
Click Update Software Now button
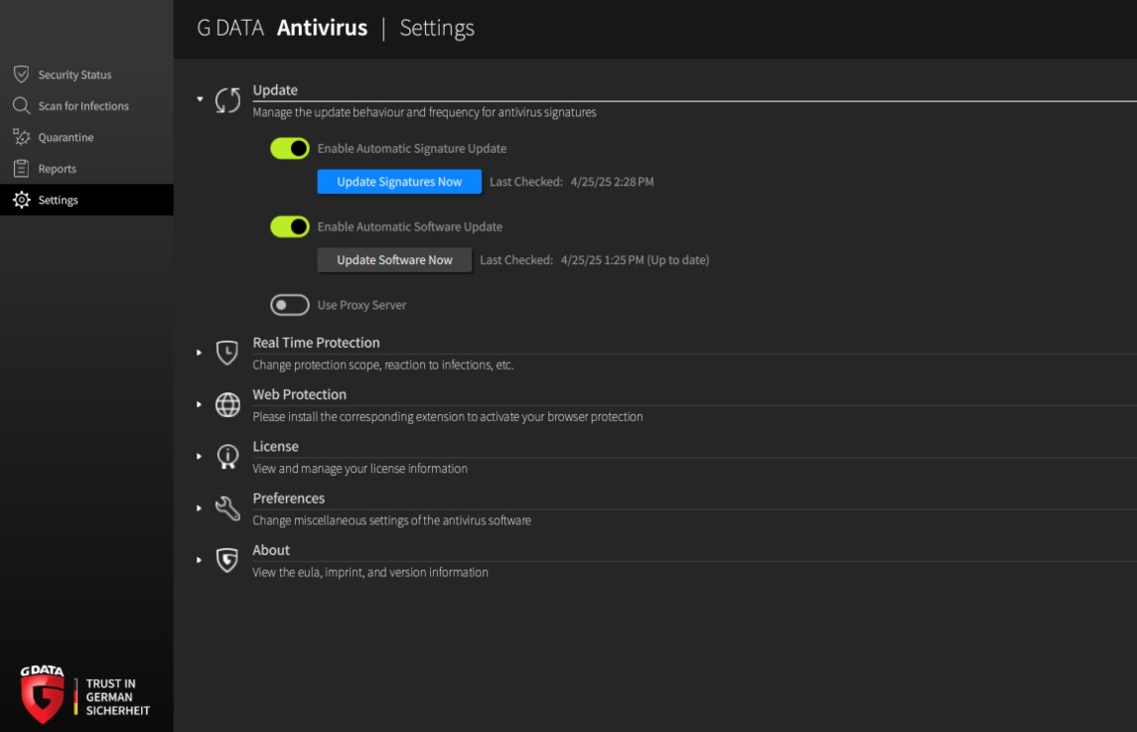click(394, 259)
